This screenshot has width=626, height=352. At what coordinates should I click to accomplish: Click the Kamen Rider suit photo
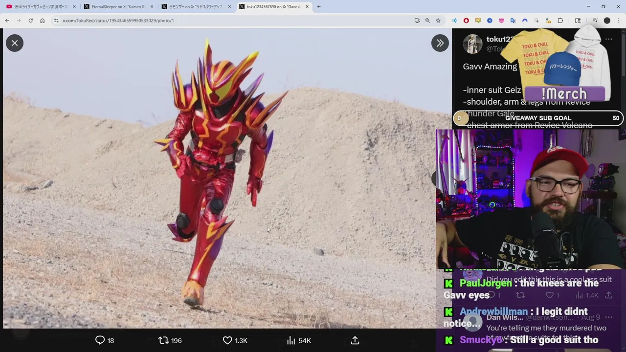pyautogui.click(x=227, y=178)
